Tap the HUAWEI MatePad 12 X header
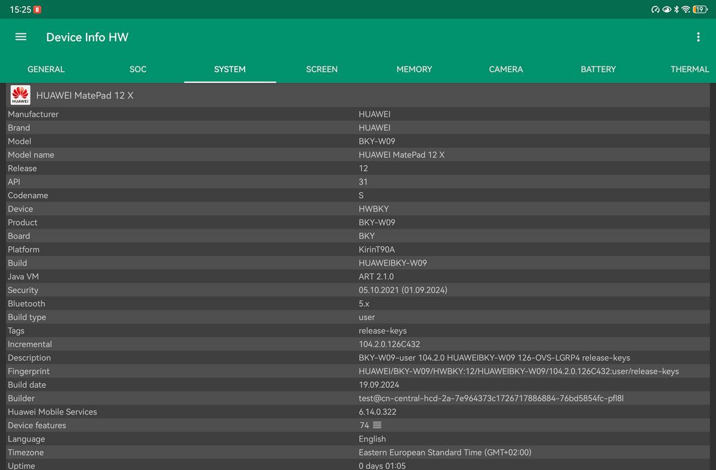This screenshot has width=716, height=470. coord(85,95)
